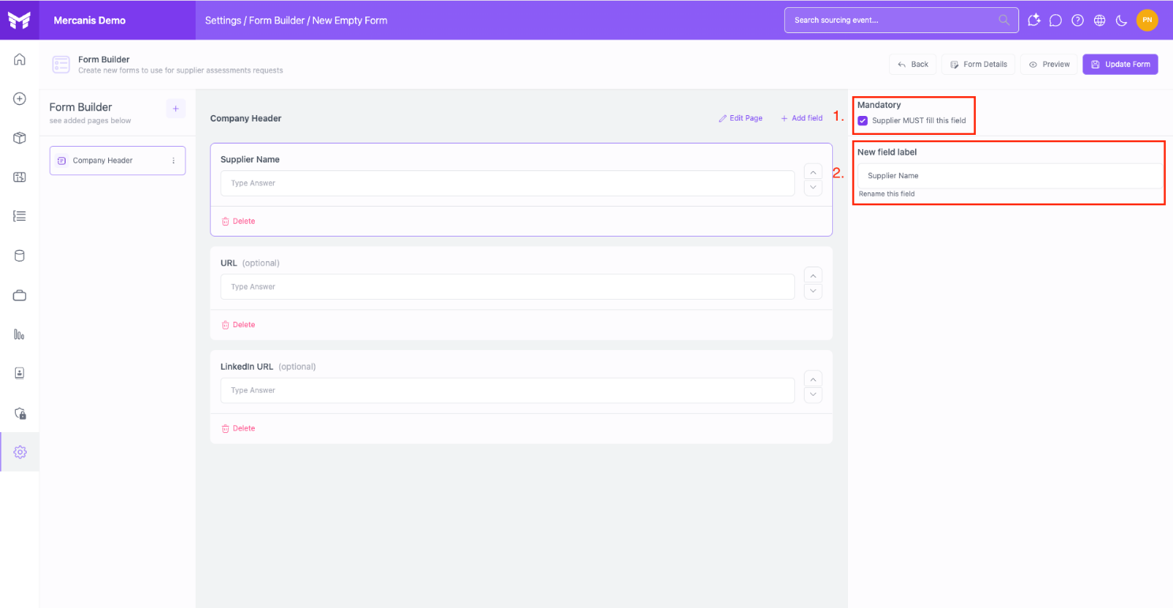1173x608 pixels.
Task: Open the chat messages icon
Action: point(1055,20)
